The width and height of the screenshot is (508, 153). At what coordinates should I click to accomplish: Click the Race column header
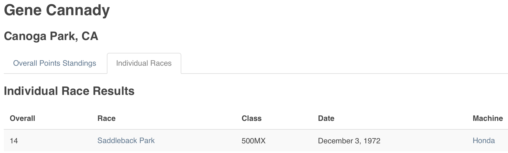coord(107,118)
